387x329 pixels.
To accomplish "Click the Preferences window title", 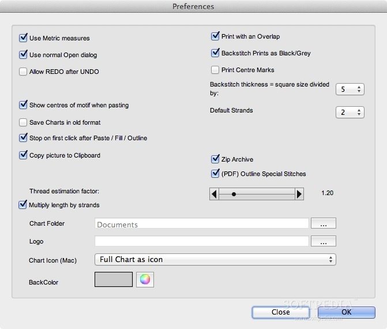I will point(193,6).
